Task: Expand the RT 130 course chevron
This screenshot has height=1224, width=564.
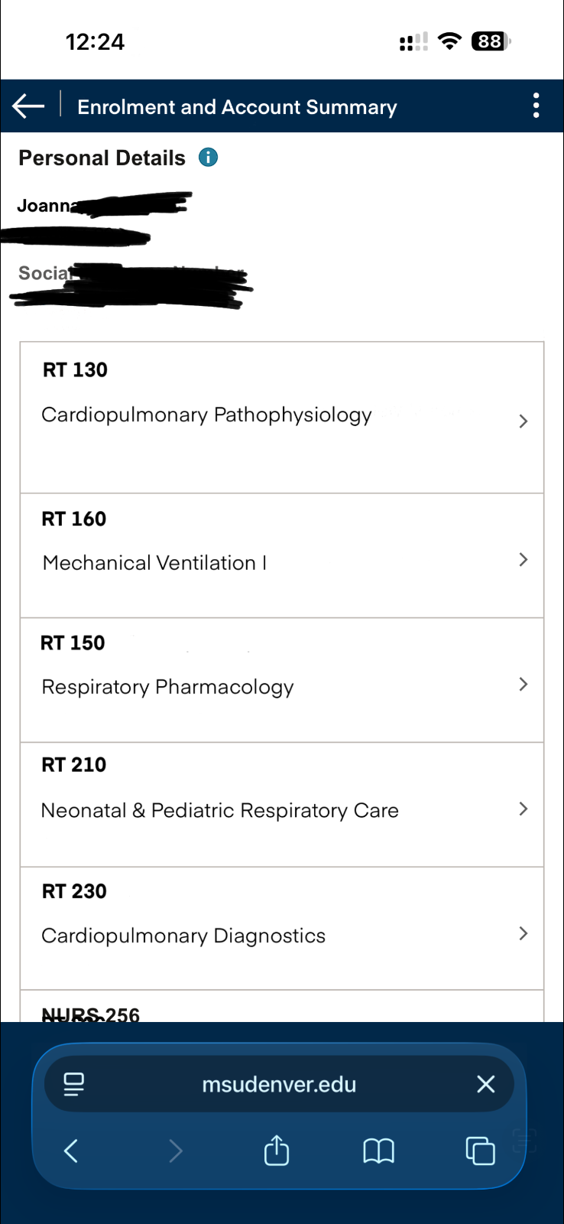Action: point(523,422)
